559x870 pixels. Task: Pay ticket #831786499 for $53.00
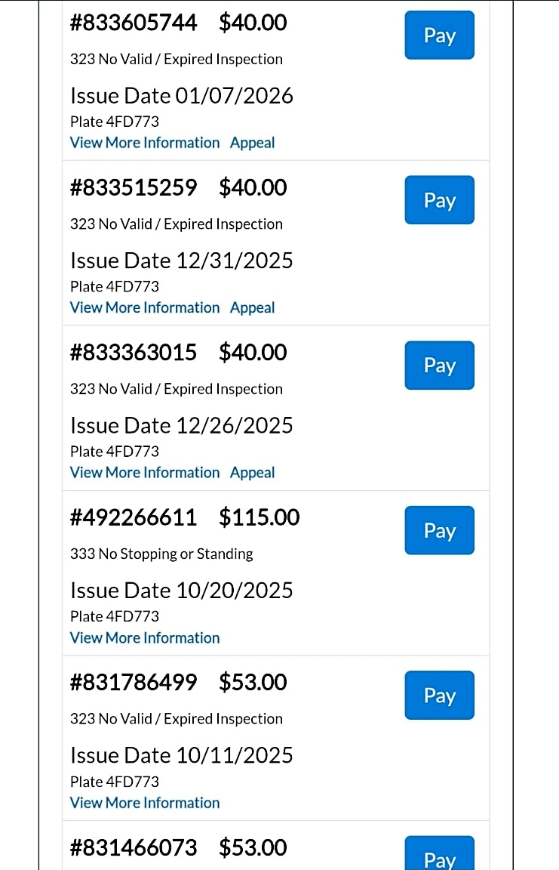tap(439, 695)
